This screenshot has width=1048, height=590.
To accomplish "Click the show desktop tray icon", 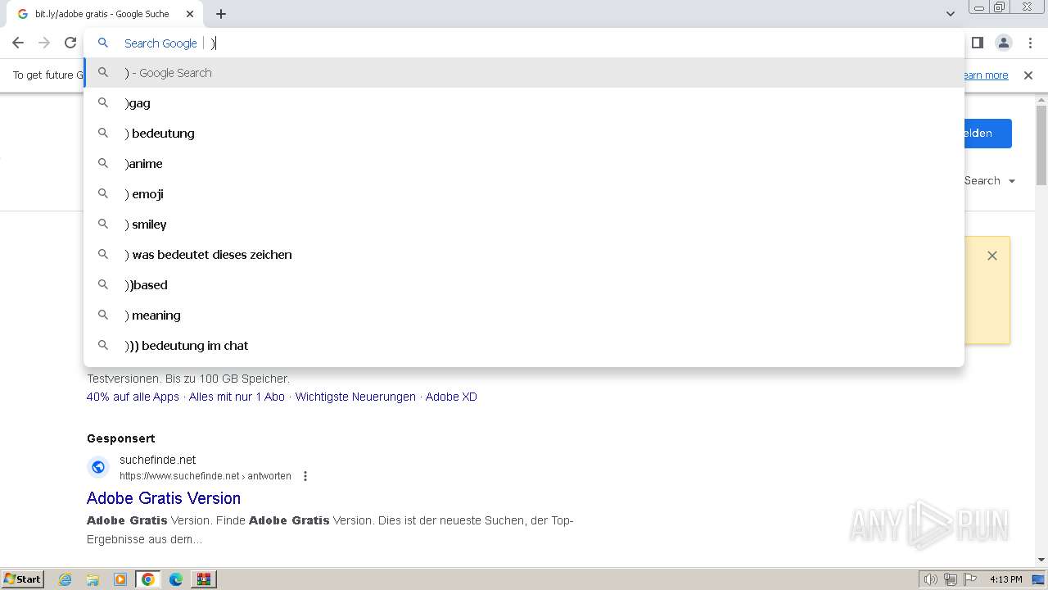I will (x=1038, y=579).
